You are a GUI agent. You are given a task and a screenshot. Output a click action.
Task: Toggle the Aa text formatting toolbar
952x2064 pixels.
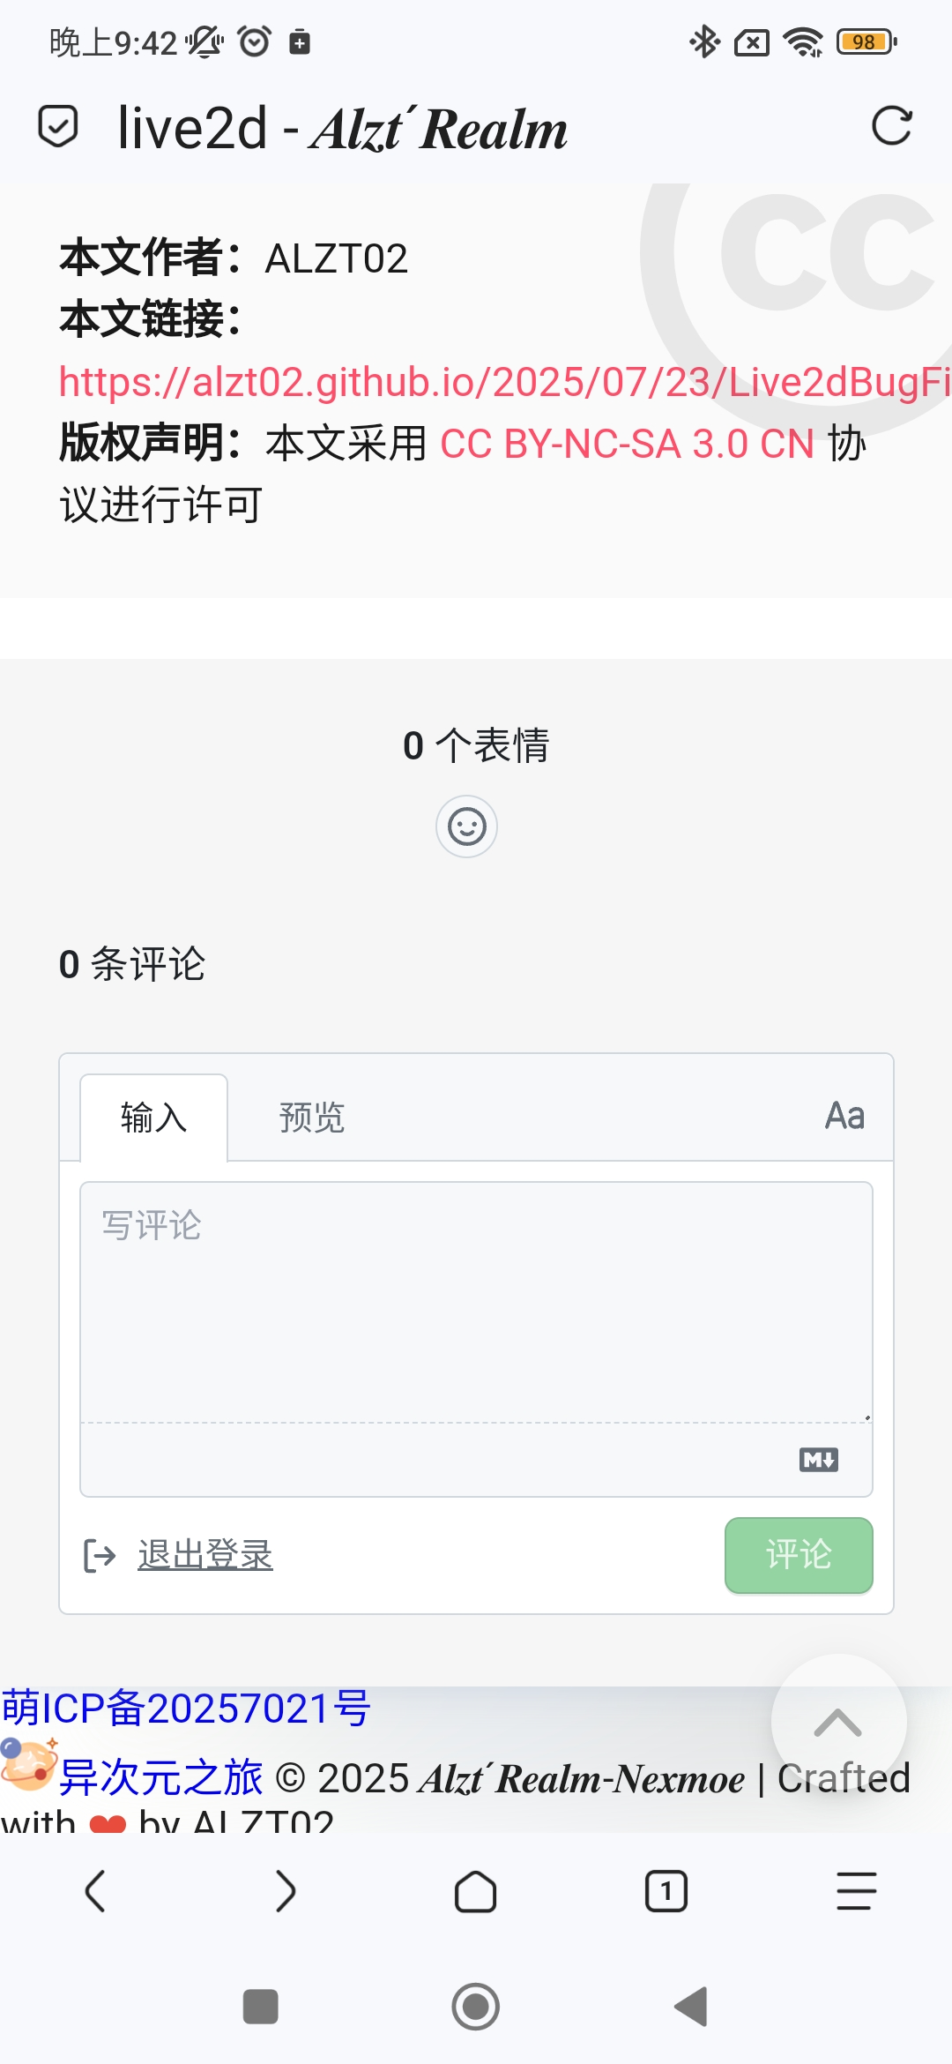tap(844, 1116)
